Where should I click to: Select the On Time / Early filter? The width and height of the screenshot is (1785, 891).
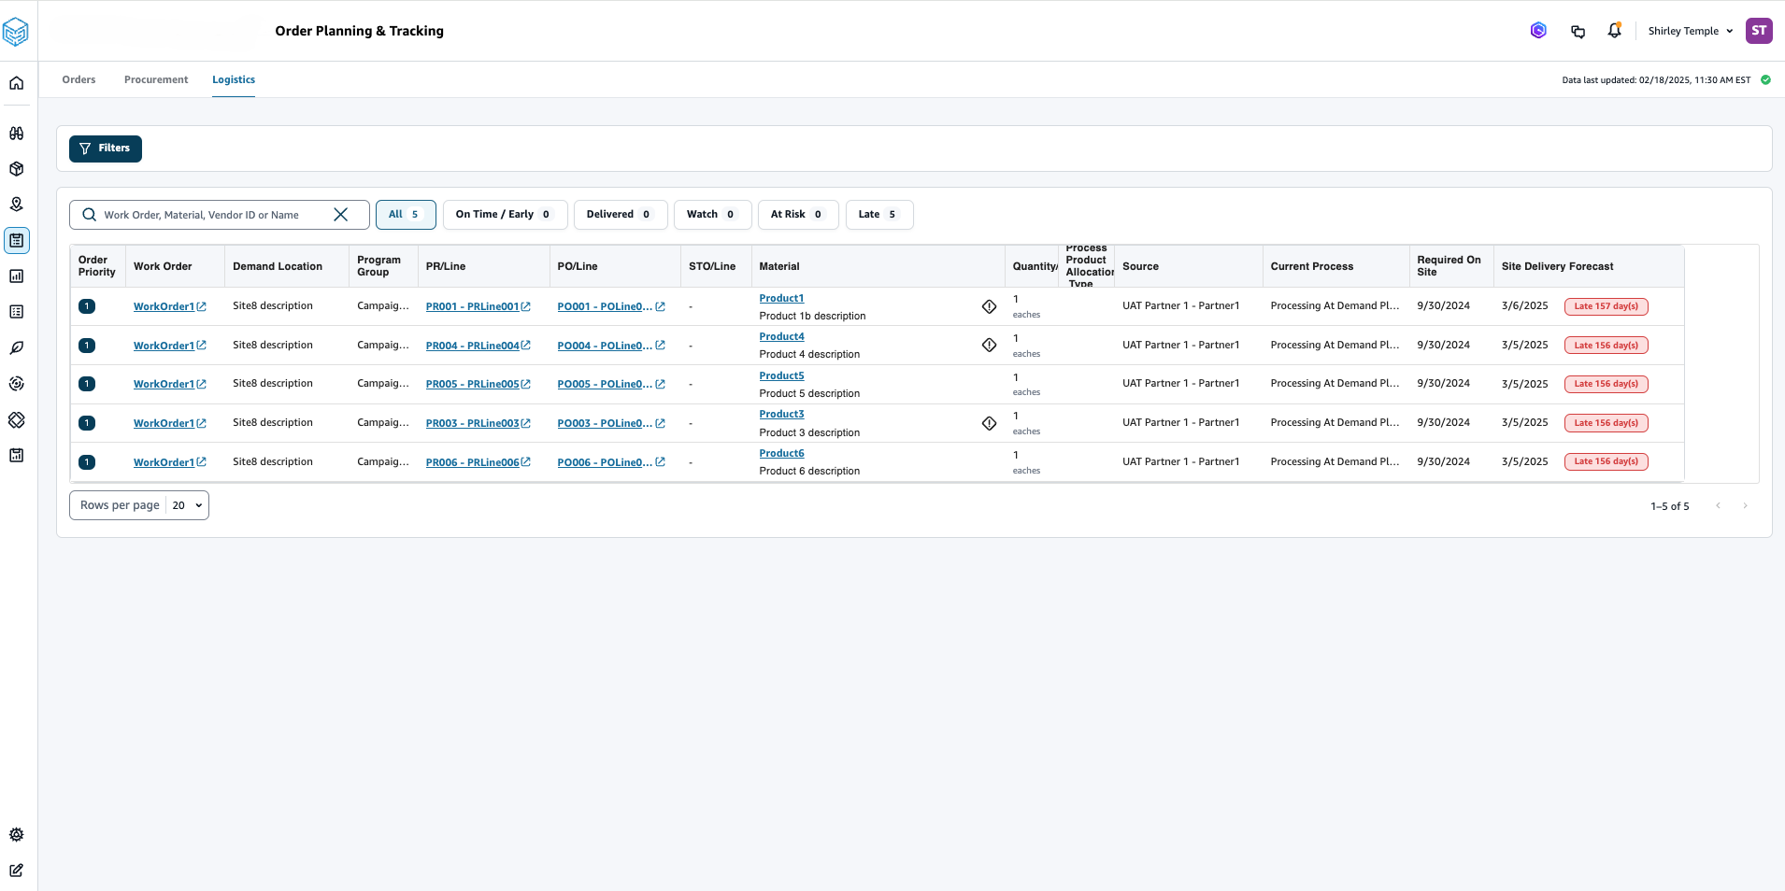pos(504,215)
